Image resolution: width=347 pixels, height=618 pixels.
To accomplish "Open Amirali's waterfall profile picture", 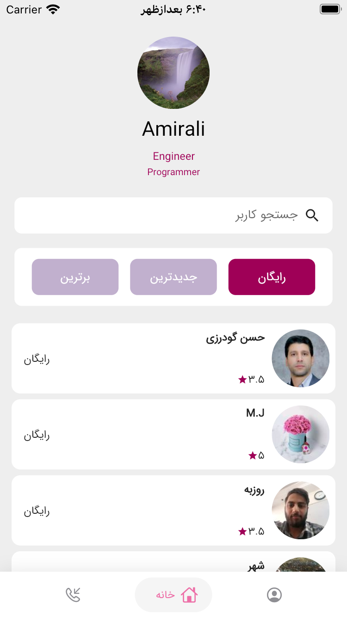I will click(173, 73).
